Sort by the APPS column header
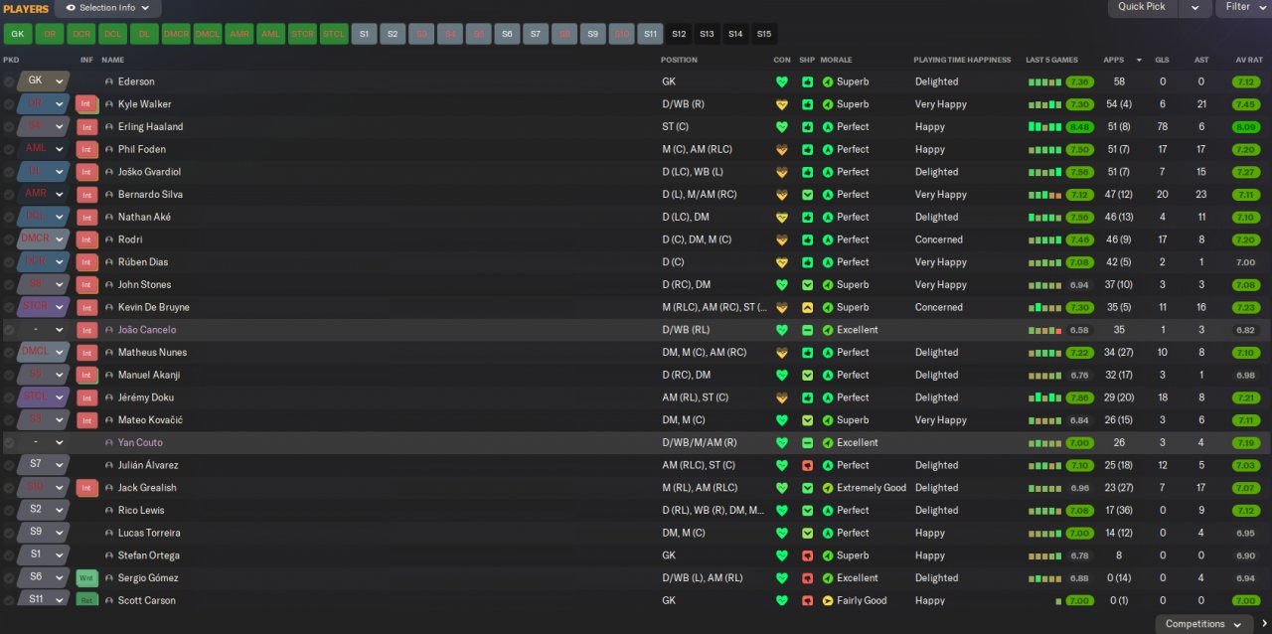This screenshot has height=634, width=1272. pyautogui.click(x=1113, y=61)
